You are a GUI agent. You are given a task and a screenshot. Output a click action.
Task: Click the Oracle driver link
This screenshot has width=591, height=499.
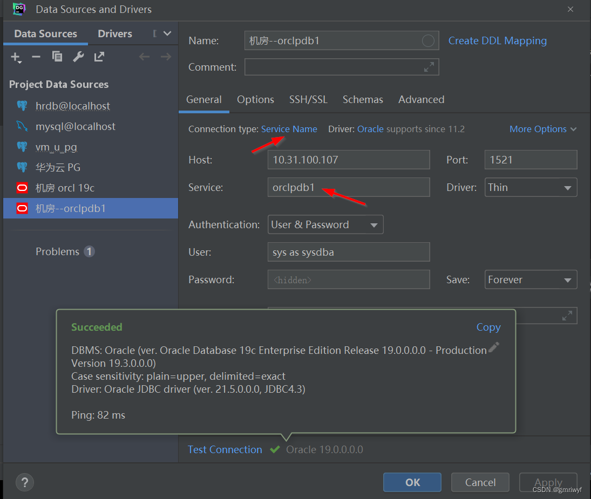370,129
